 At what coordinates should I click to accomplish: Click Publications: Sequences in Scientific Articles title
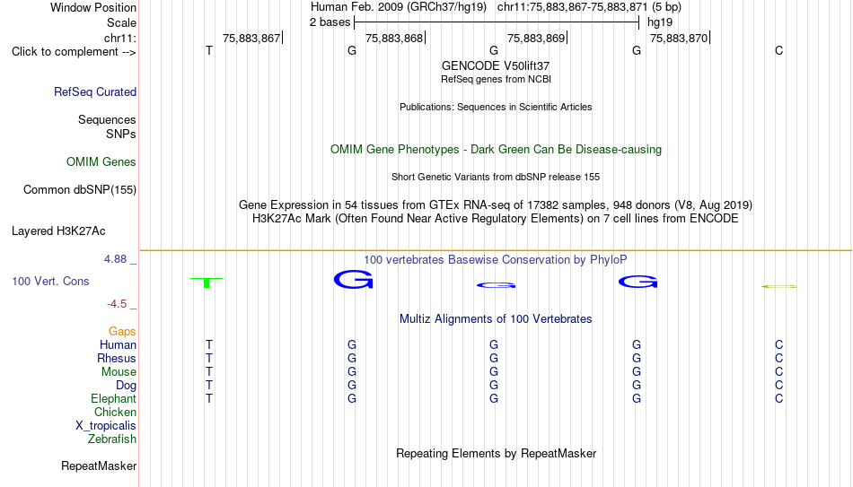[496, 107]
